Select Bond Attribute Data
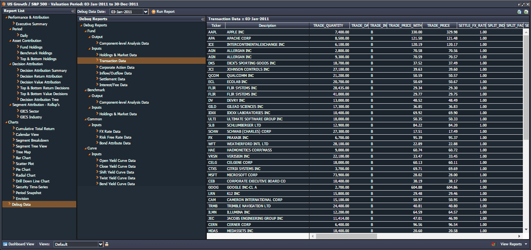The image size is (531, 250). point(115,143)
